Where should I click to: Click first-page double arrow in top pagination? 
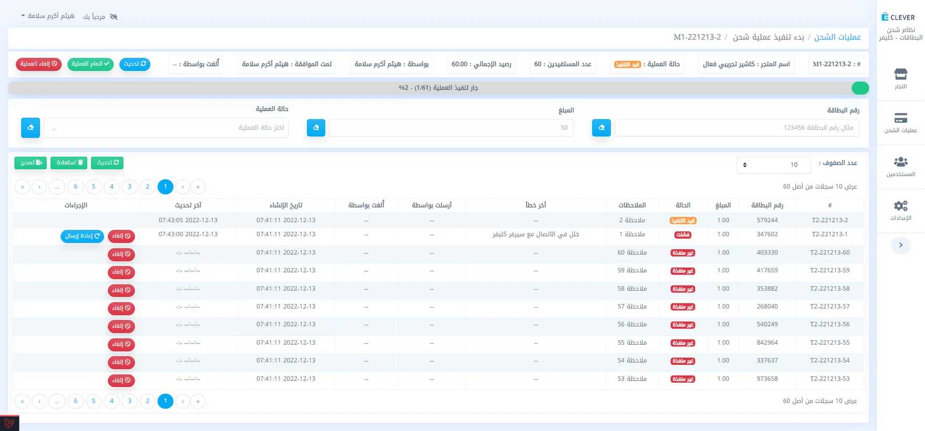pyautogui.click(x=198, y=187)
